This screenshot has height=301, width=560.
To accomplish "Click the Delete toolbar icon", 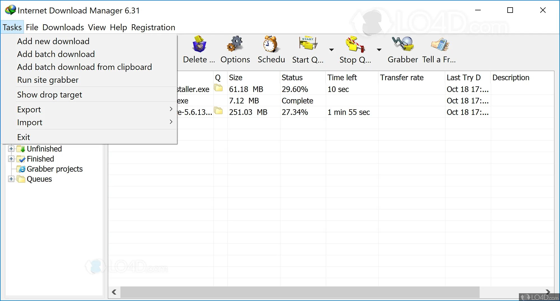I will pos(199,44).
